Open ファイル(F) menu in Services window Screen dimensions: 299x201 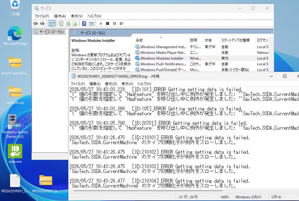pos(42,16)
